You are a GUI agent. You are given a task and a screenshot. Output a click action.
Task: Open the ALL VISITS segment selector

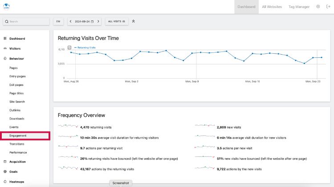pyautogui.click(x=117, y=21)
